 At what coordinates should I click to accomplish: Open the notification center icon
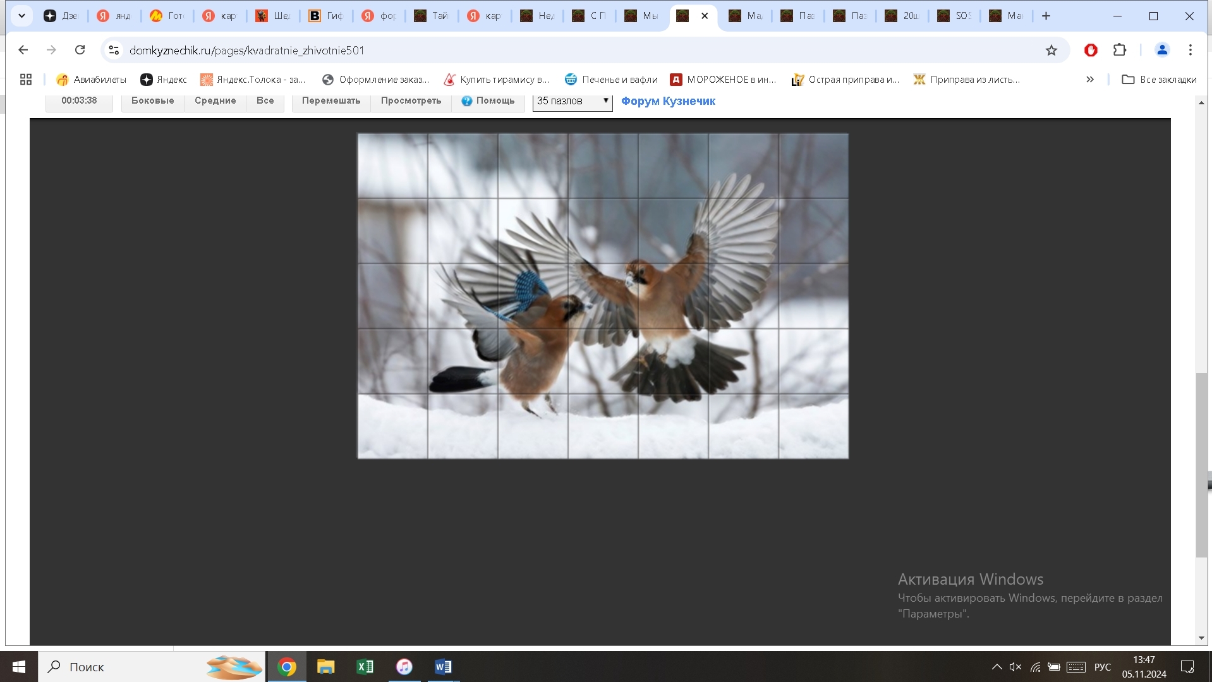(1187, 667)
